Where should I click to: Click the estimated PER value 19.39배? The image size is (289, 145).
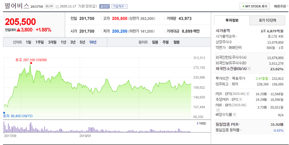click(261, 100)
